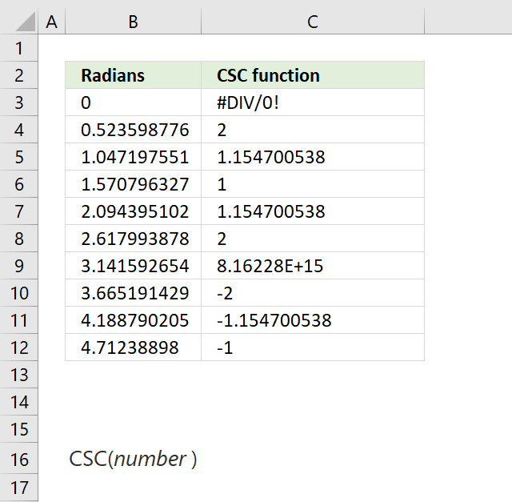Select the #DIV/0! error cell
Screen dimensions: 512x502
313,102
